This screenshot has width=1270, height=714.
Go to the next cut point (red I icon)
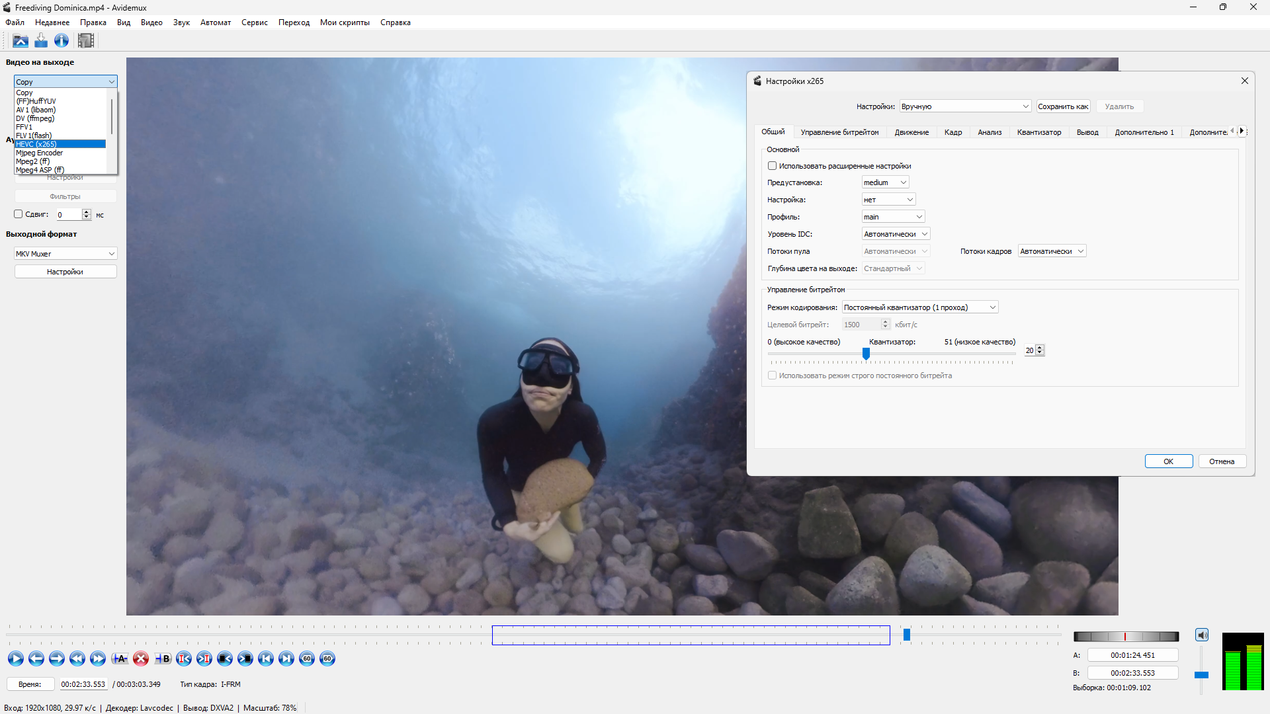point(204,658)
